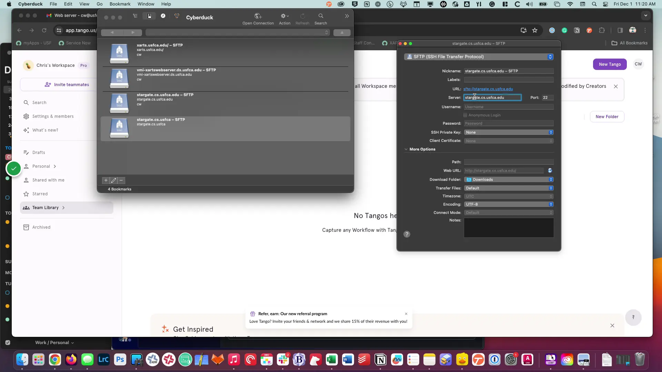The width and height of the screenshot is (662, 372).
Task: Go back in Cyberduck path navigation
Action: pos(112,32)
